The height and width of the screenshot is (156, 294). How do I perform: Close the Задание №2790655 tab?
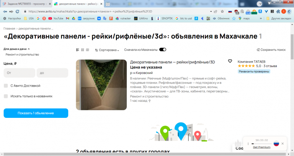click(50, 4)
